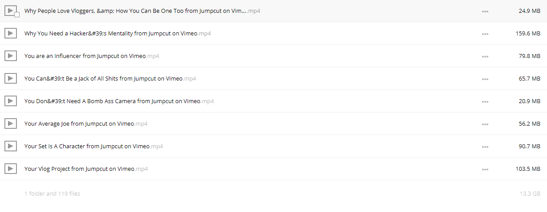Open You Can't Be a Jack of All Shits
Image resolution: width=547 pixels, height=212 pixels.
[x=110, y=78]
